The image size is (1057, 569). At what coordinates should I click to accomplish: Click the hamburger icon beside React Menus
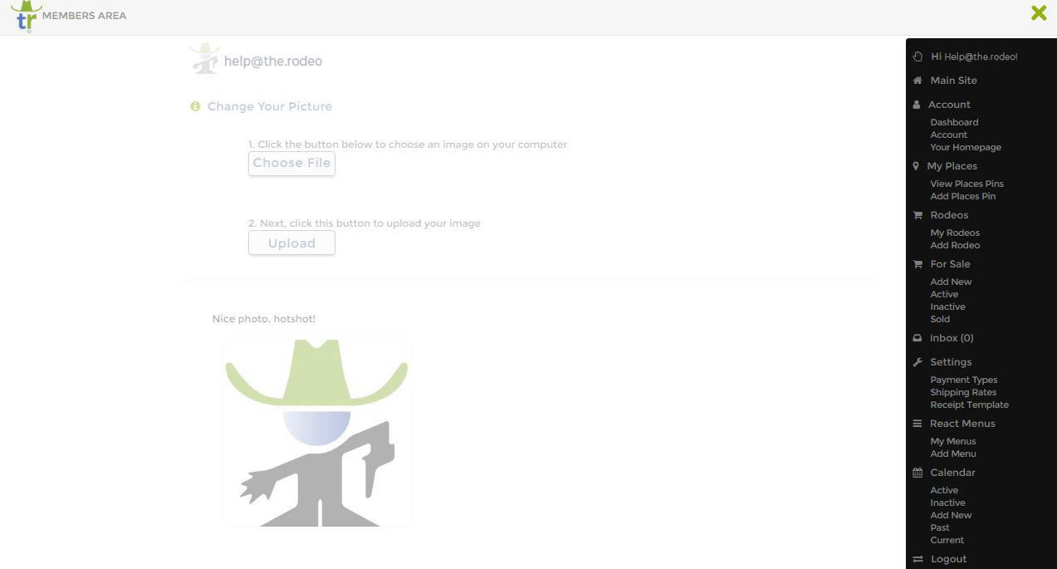pos(918,424)
